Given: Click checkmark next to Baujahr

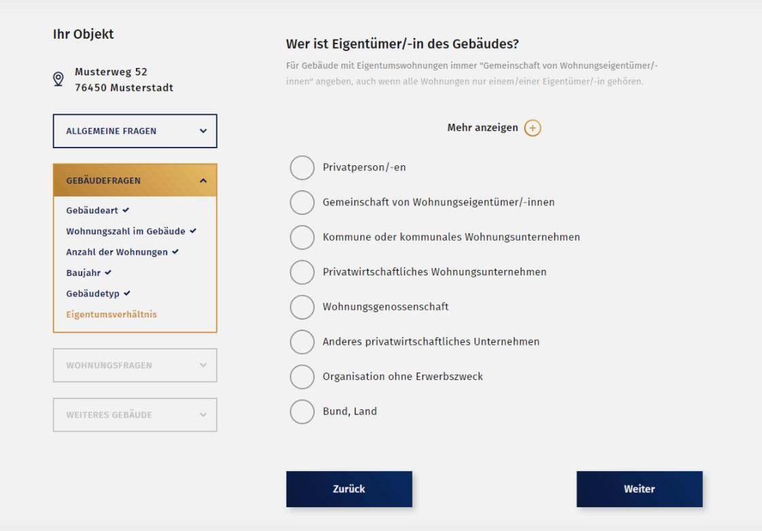Looking at the screenshot, I should (108, 272).
